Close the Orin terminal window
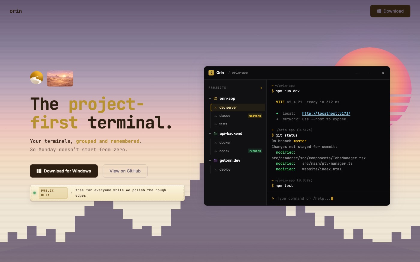 [x=383, y=73]
